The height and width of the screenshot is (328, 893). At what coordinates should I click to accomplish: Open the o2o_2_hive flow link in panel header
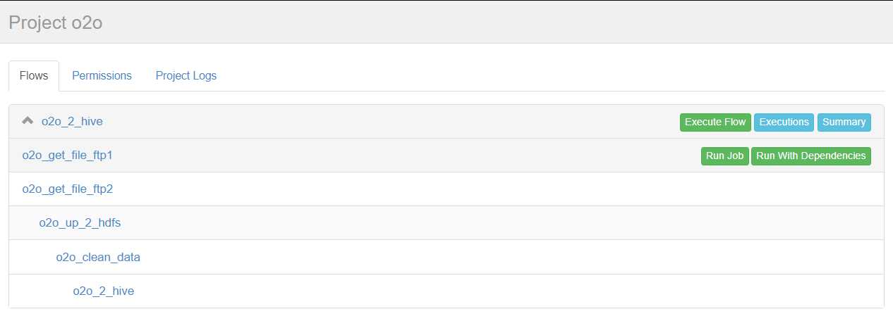click(x=72, y=122)
